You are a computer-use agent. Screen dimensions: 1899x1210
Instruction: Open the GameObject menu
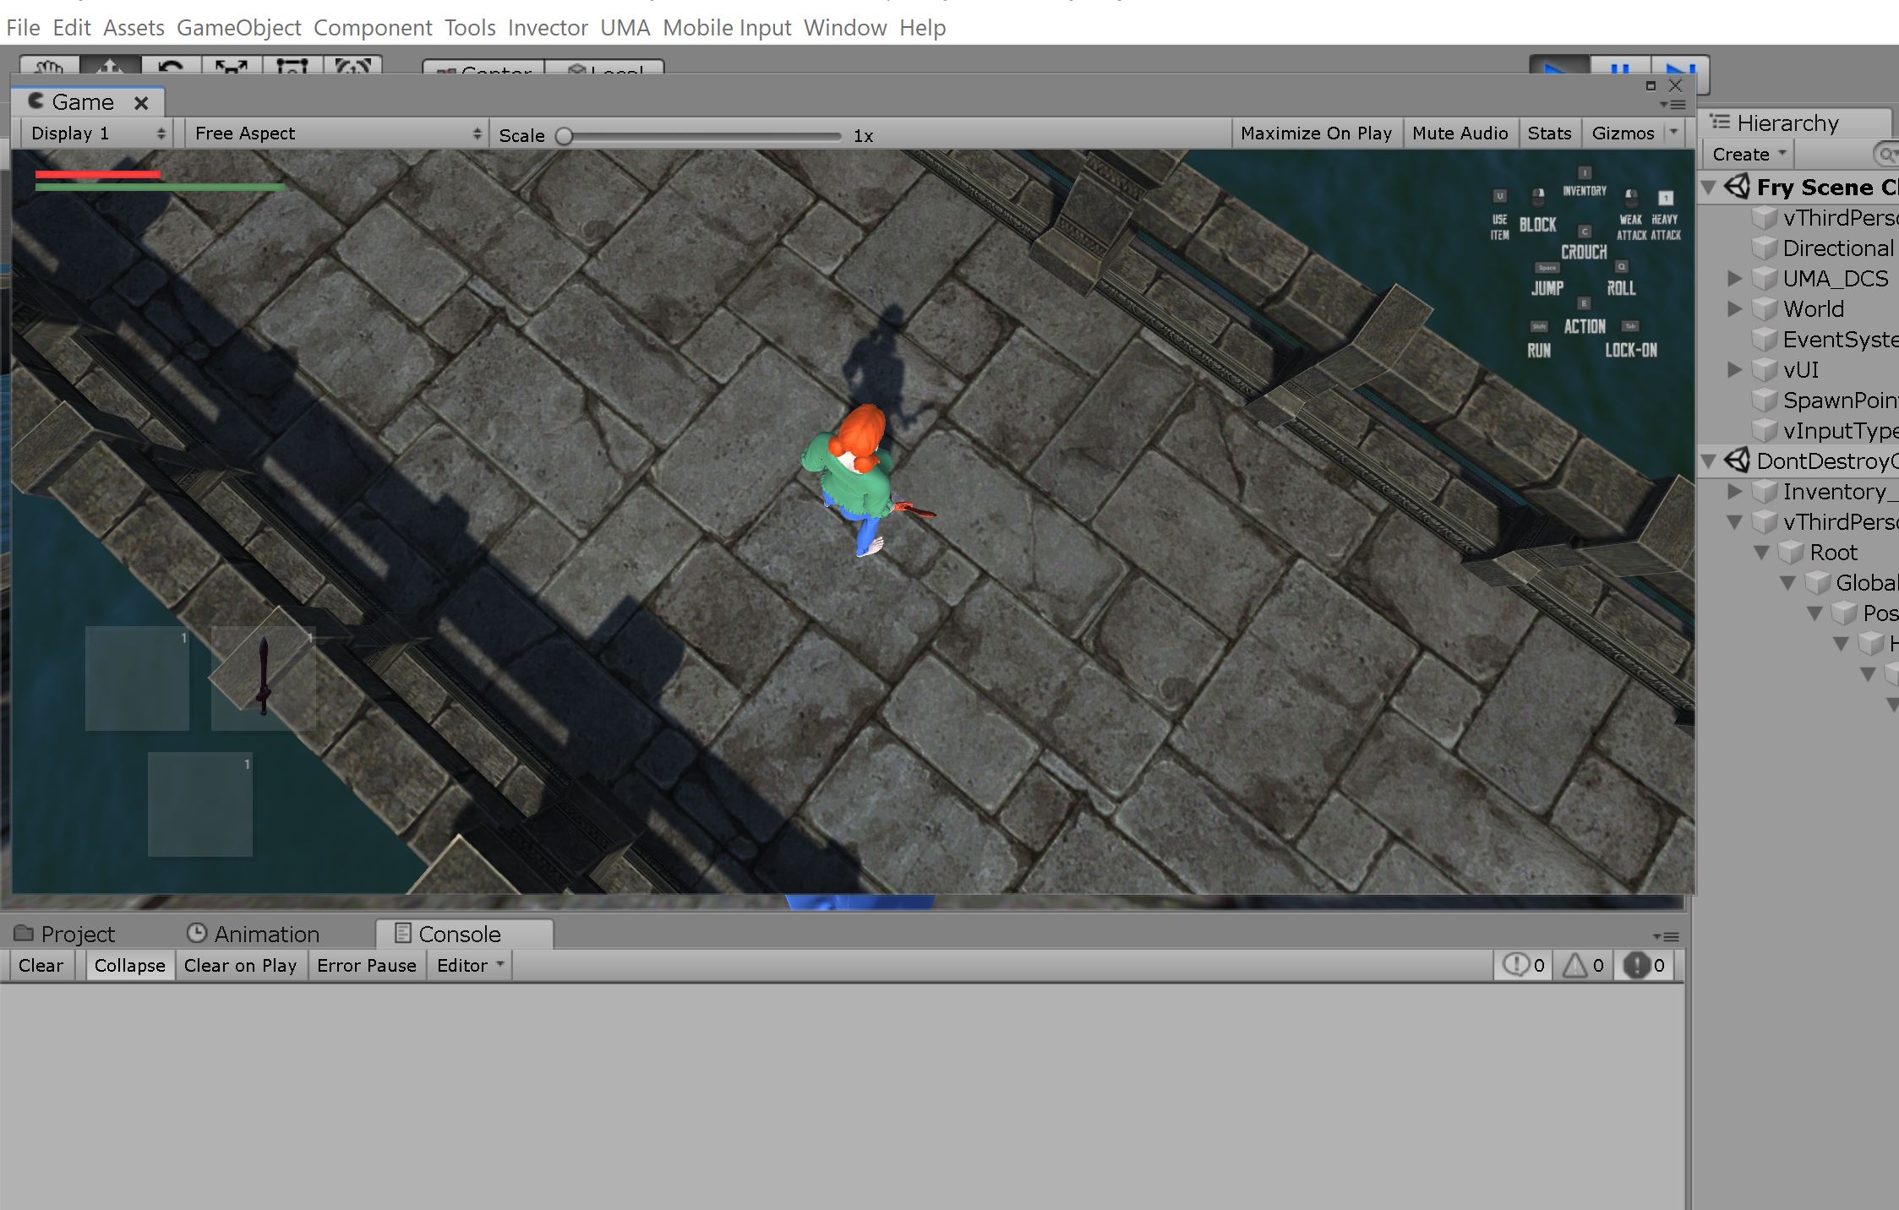pos(238,28)
